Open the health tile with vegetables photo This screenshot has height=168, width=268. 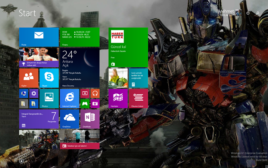pos(118,78)
